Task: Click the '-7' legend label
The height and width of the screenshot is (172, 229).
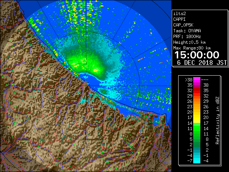Action: 190,161
